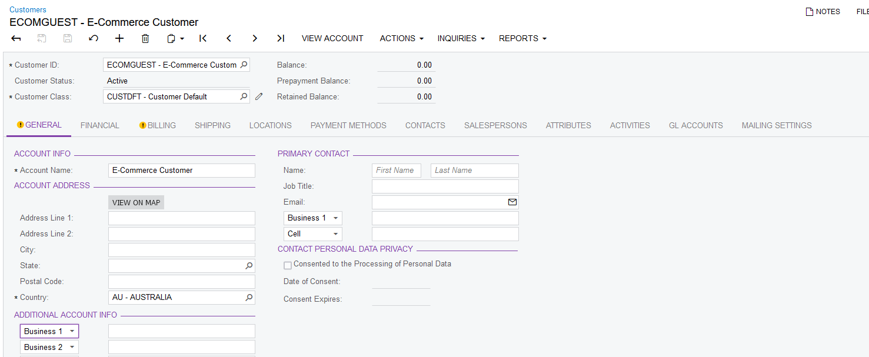Open the Salespersons tab
869x357 pixels.
tap(495, 125)
